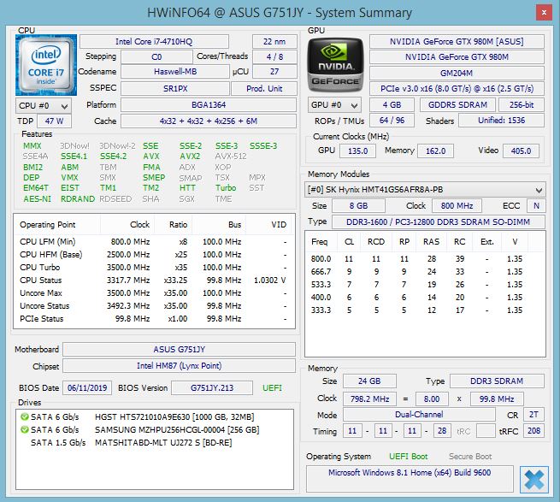Select the SAMSUNG MZHPU256HCGL drive entry
Screen dimensions: 560x502
[x=154, y=430]
